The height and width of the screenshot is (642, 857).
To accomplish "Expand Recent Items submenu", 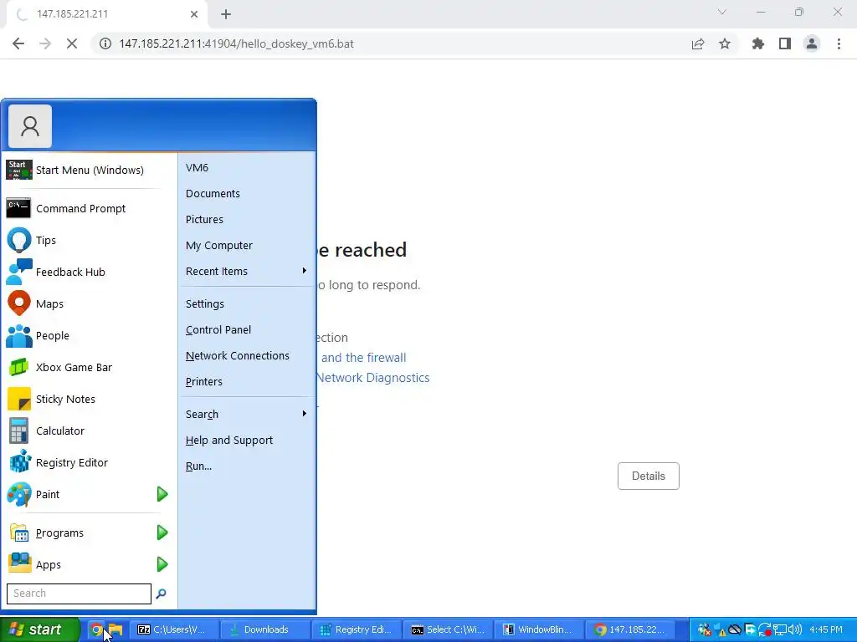I will pyautogui.click(x=247, y=272).
